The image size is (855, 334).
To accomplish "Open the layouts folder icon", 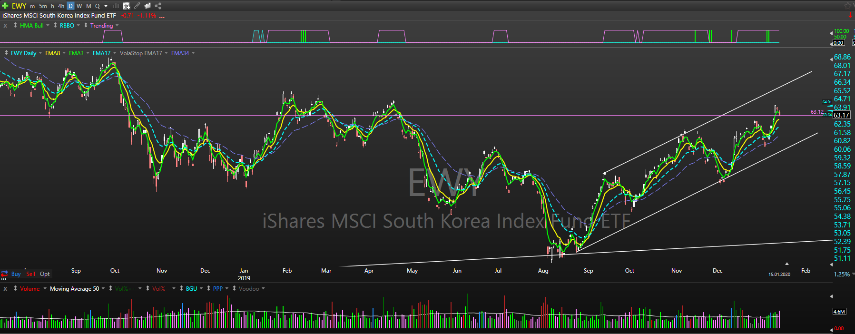I will point(147,6).
